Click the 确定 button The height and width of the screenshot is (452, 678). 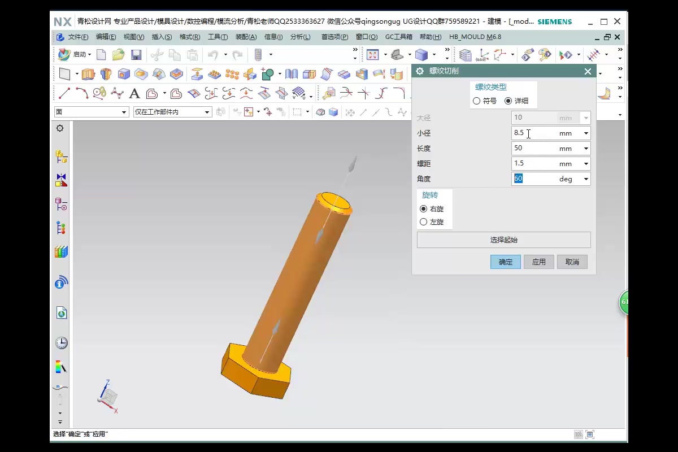[506, 262]
